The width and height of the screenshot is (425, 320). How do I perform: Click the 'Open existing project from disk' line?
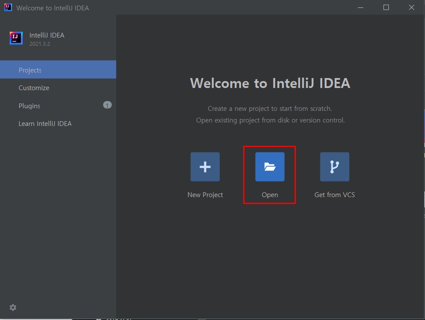pyautogui.click(x=270, y=120)
